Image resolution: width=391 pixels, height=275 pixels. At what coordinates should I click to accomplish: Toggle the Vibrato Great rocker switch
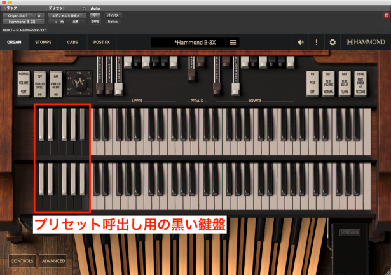coord(56,84)
